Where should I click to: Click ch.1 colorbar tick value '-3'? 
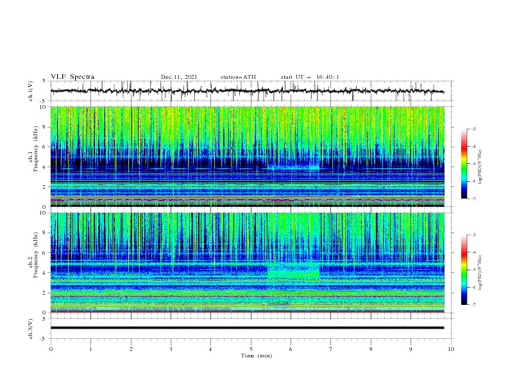[x=473, y=129]
